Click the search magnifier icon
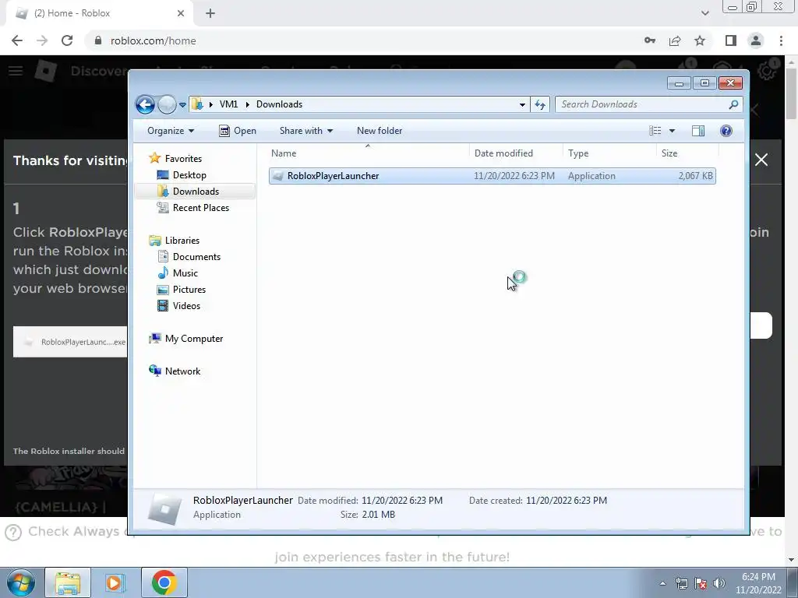 tap(733, 104)
